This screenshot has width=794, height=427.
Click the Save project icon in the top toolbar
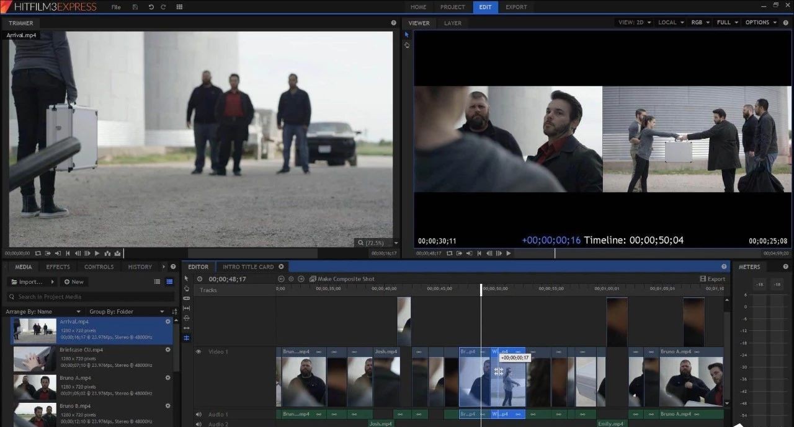135,7
